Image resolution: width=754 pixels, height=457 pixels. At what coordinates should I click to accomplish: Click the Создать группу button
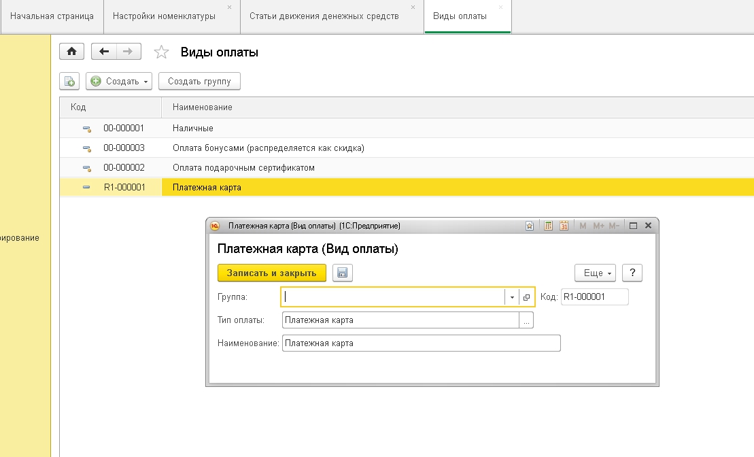[x=199, y=82]
